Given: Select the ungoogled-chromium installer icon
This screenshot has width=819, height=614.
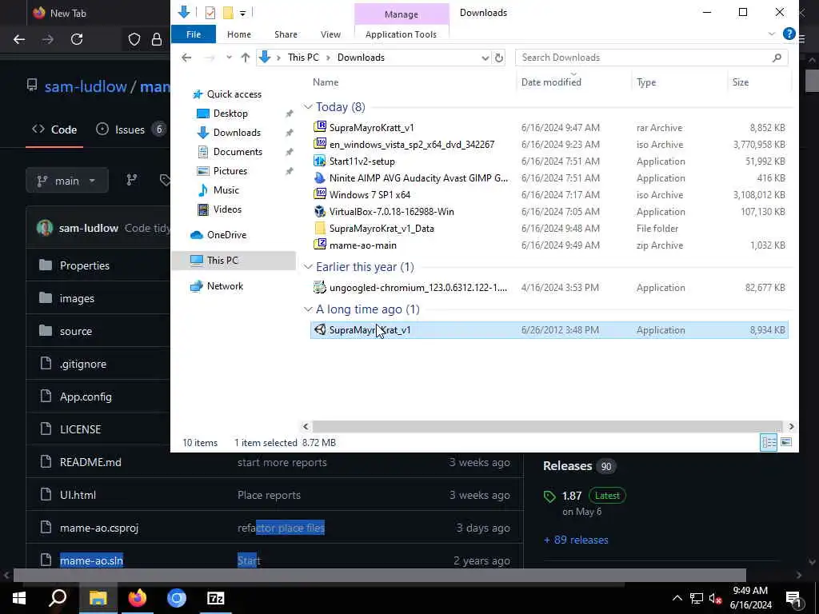Looking at the screenshot, I should 320,287.
